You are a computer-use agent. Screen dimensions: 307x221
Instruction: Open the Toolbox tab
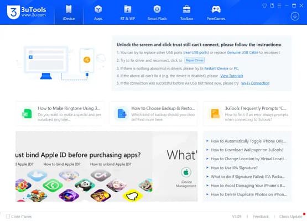[186, 13]
